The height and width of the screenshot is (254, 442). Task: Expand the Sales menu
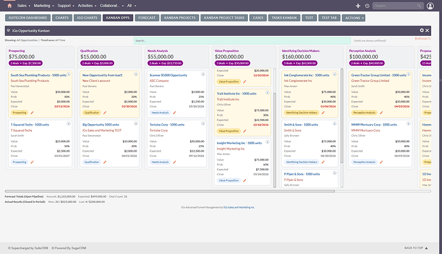pos(24,6)
